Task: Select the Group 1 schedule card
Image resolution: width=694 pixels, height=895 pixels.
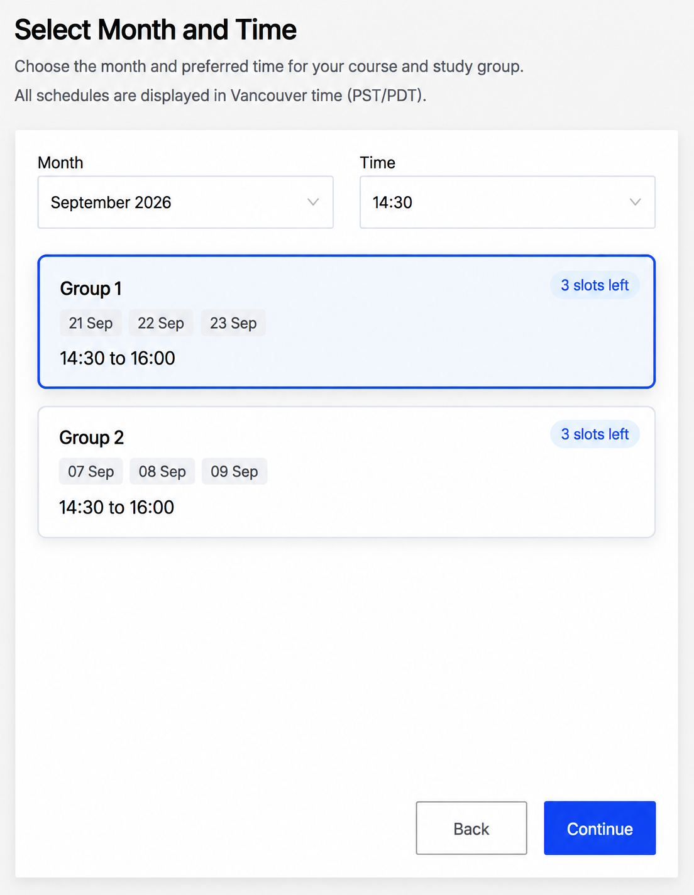Action: point(346,322)
